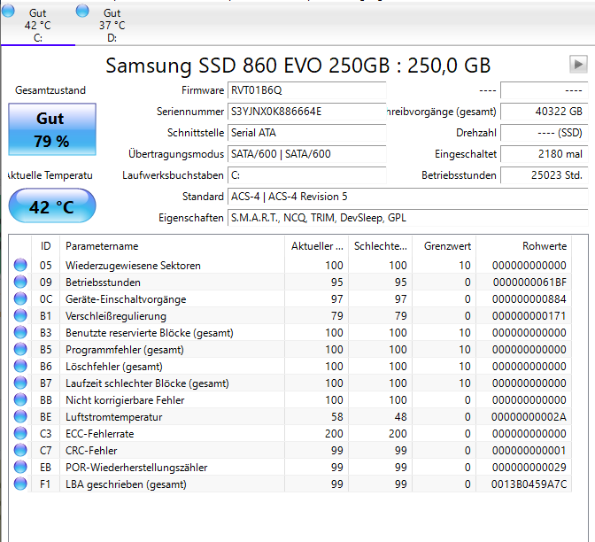Click the Schlechte... column header

(x=380, y=246)
